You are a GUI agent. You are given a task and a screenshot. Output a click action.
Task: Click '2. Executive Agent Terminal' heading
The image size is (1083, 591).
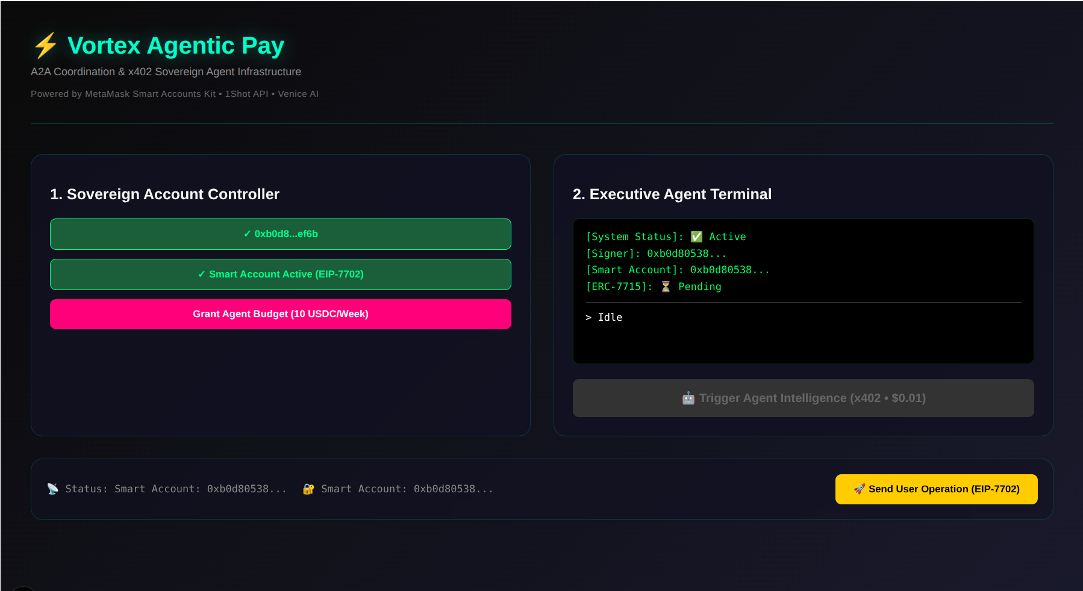point(672,194)
